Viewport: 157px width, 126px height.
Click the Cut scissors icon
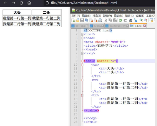tap(106, 20)
